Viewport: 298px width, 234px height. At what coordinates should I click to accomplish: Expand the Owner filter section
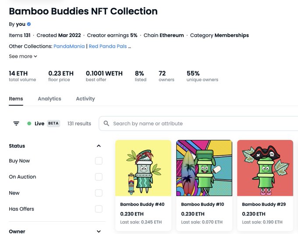(99, 231)
